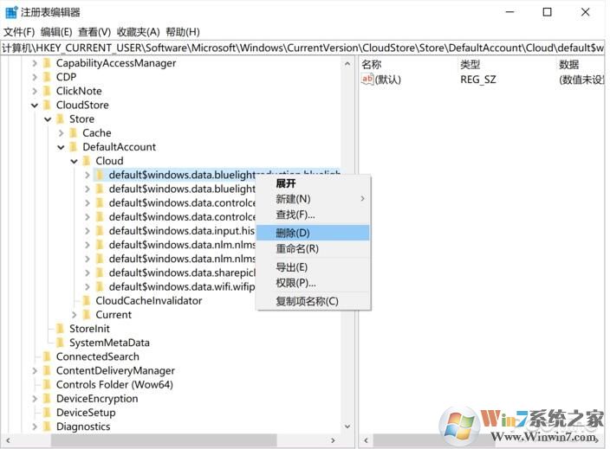The width and height of the screenshot is (610, 449).
Task: Click the DeviceSetup folder icon
Action: click(47, 413)
